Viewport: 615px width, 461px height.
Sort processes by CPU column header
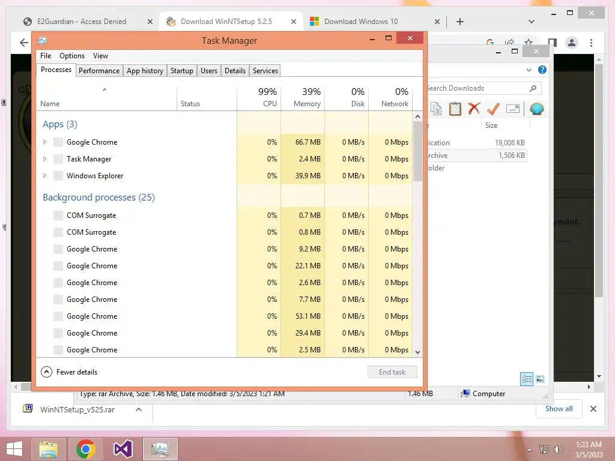pyautogui.click(x=259, y=97)
